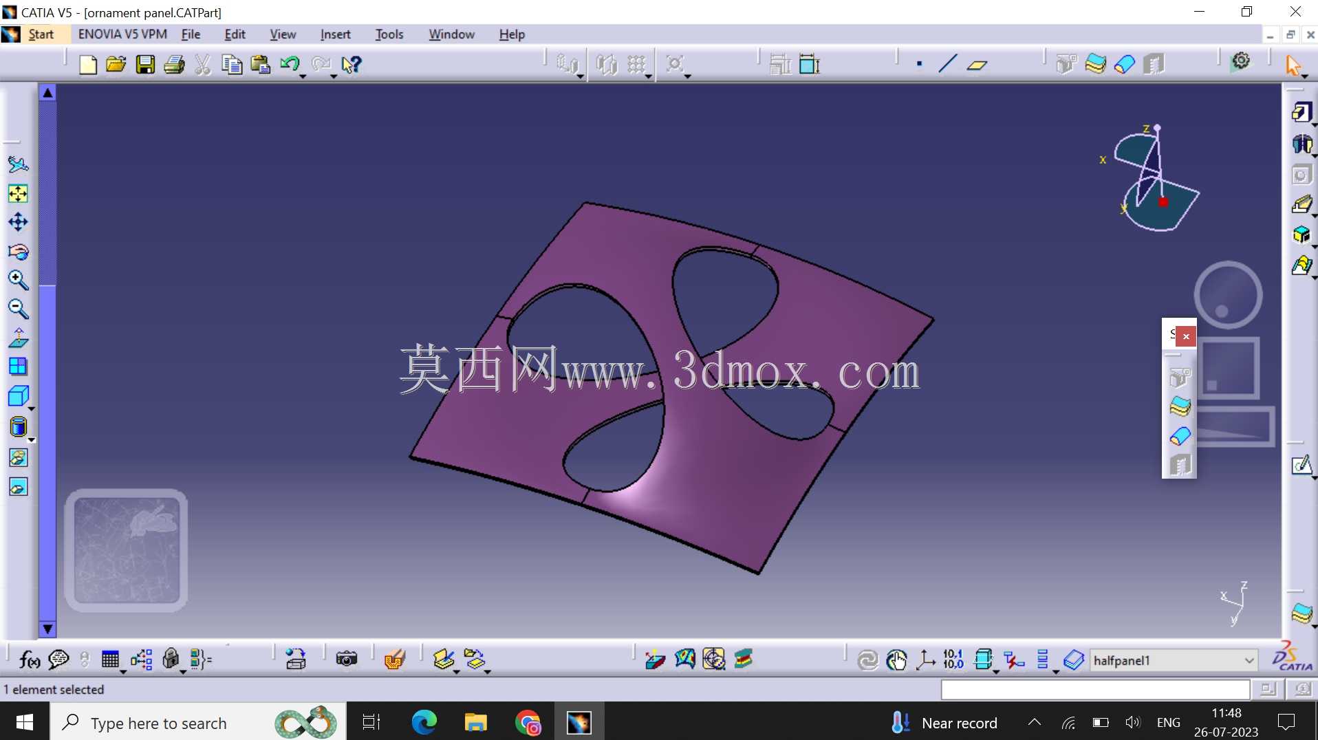Open a file with the Open folder icon
The width and height of the screenshot is (1318, 740).
[116, 65]
